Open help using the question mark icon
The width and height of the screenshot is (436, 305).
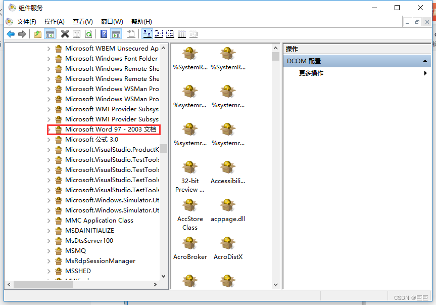coord(104,33)
